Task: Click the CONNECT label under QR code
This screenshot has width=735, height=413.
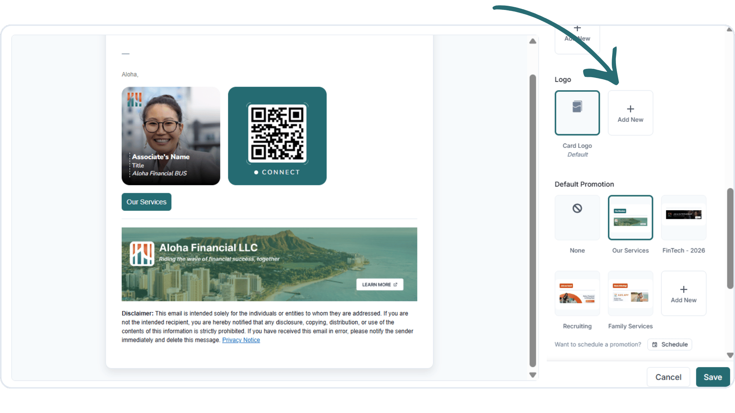Action: coord(281,172)
